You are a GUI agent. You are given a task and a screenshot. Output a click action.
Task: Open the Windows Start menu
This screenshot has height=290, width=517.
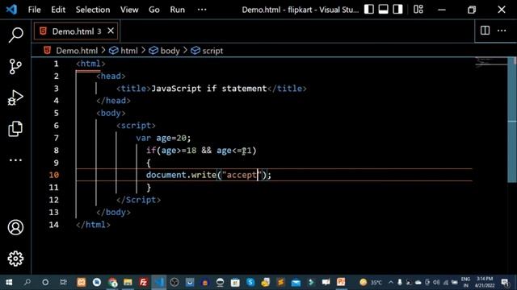[9, 282]
